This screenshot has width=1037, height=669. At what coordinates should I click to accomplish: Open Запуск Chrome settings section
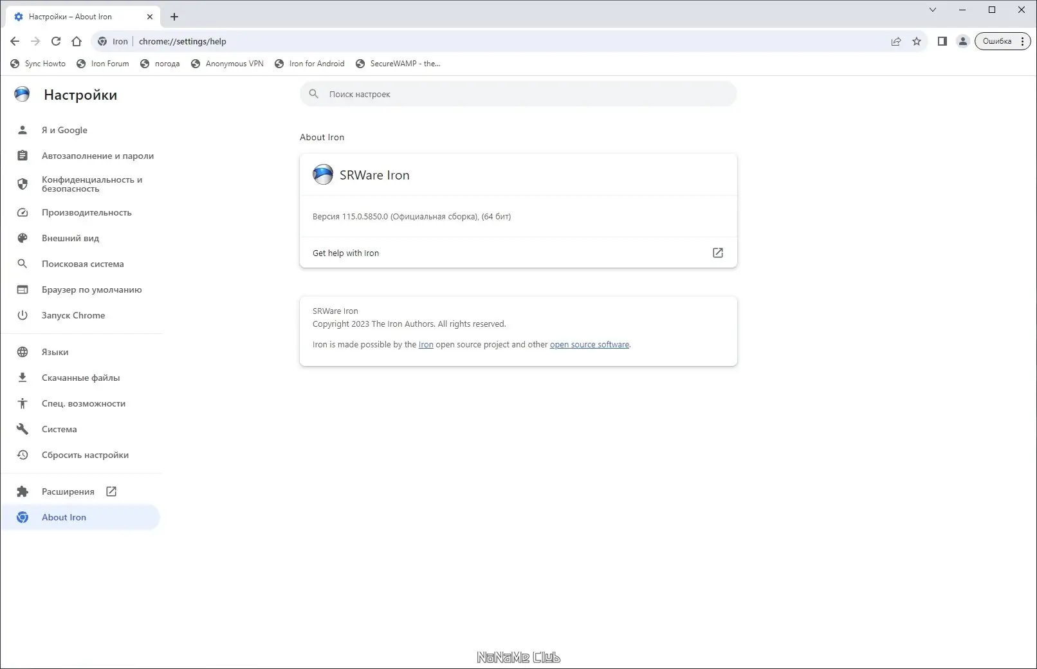click(x=81, y=315)
